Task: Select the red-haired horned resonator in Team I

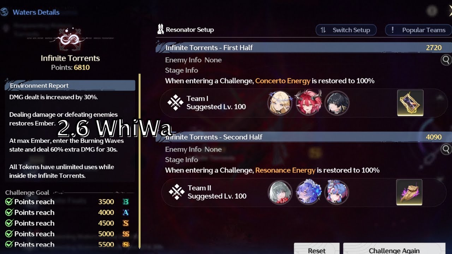Action: pos(309,103)
